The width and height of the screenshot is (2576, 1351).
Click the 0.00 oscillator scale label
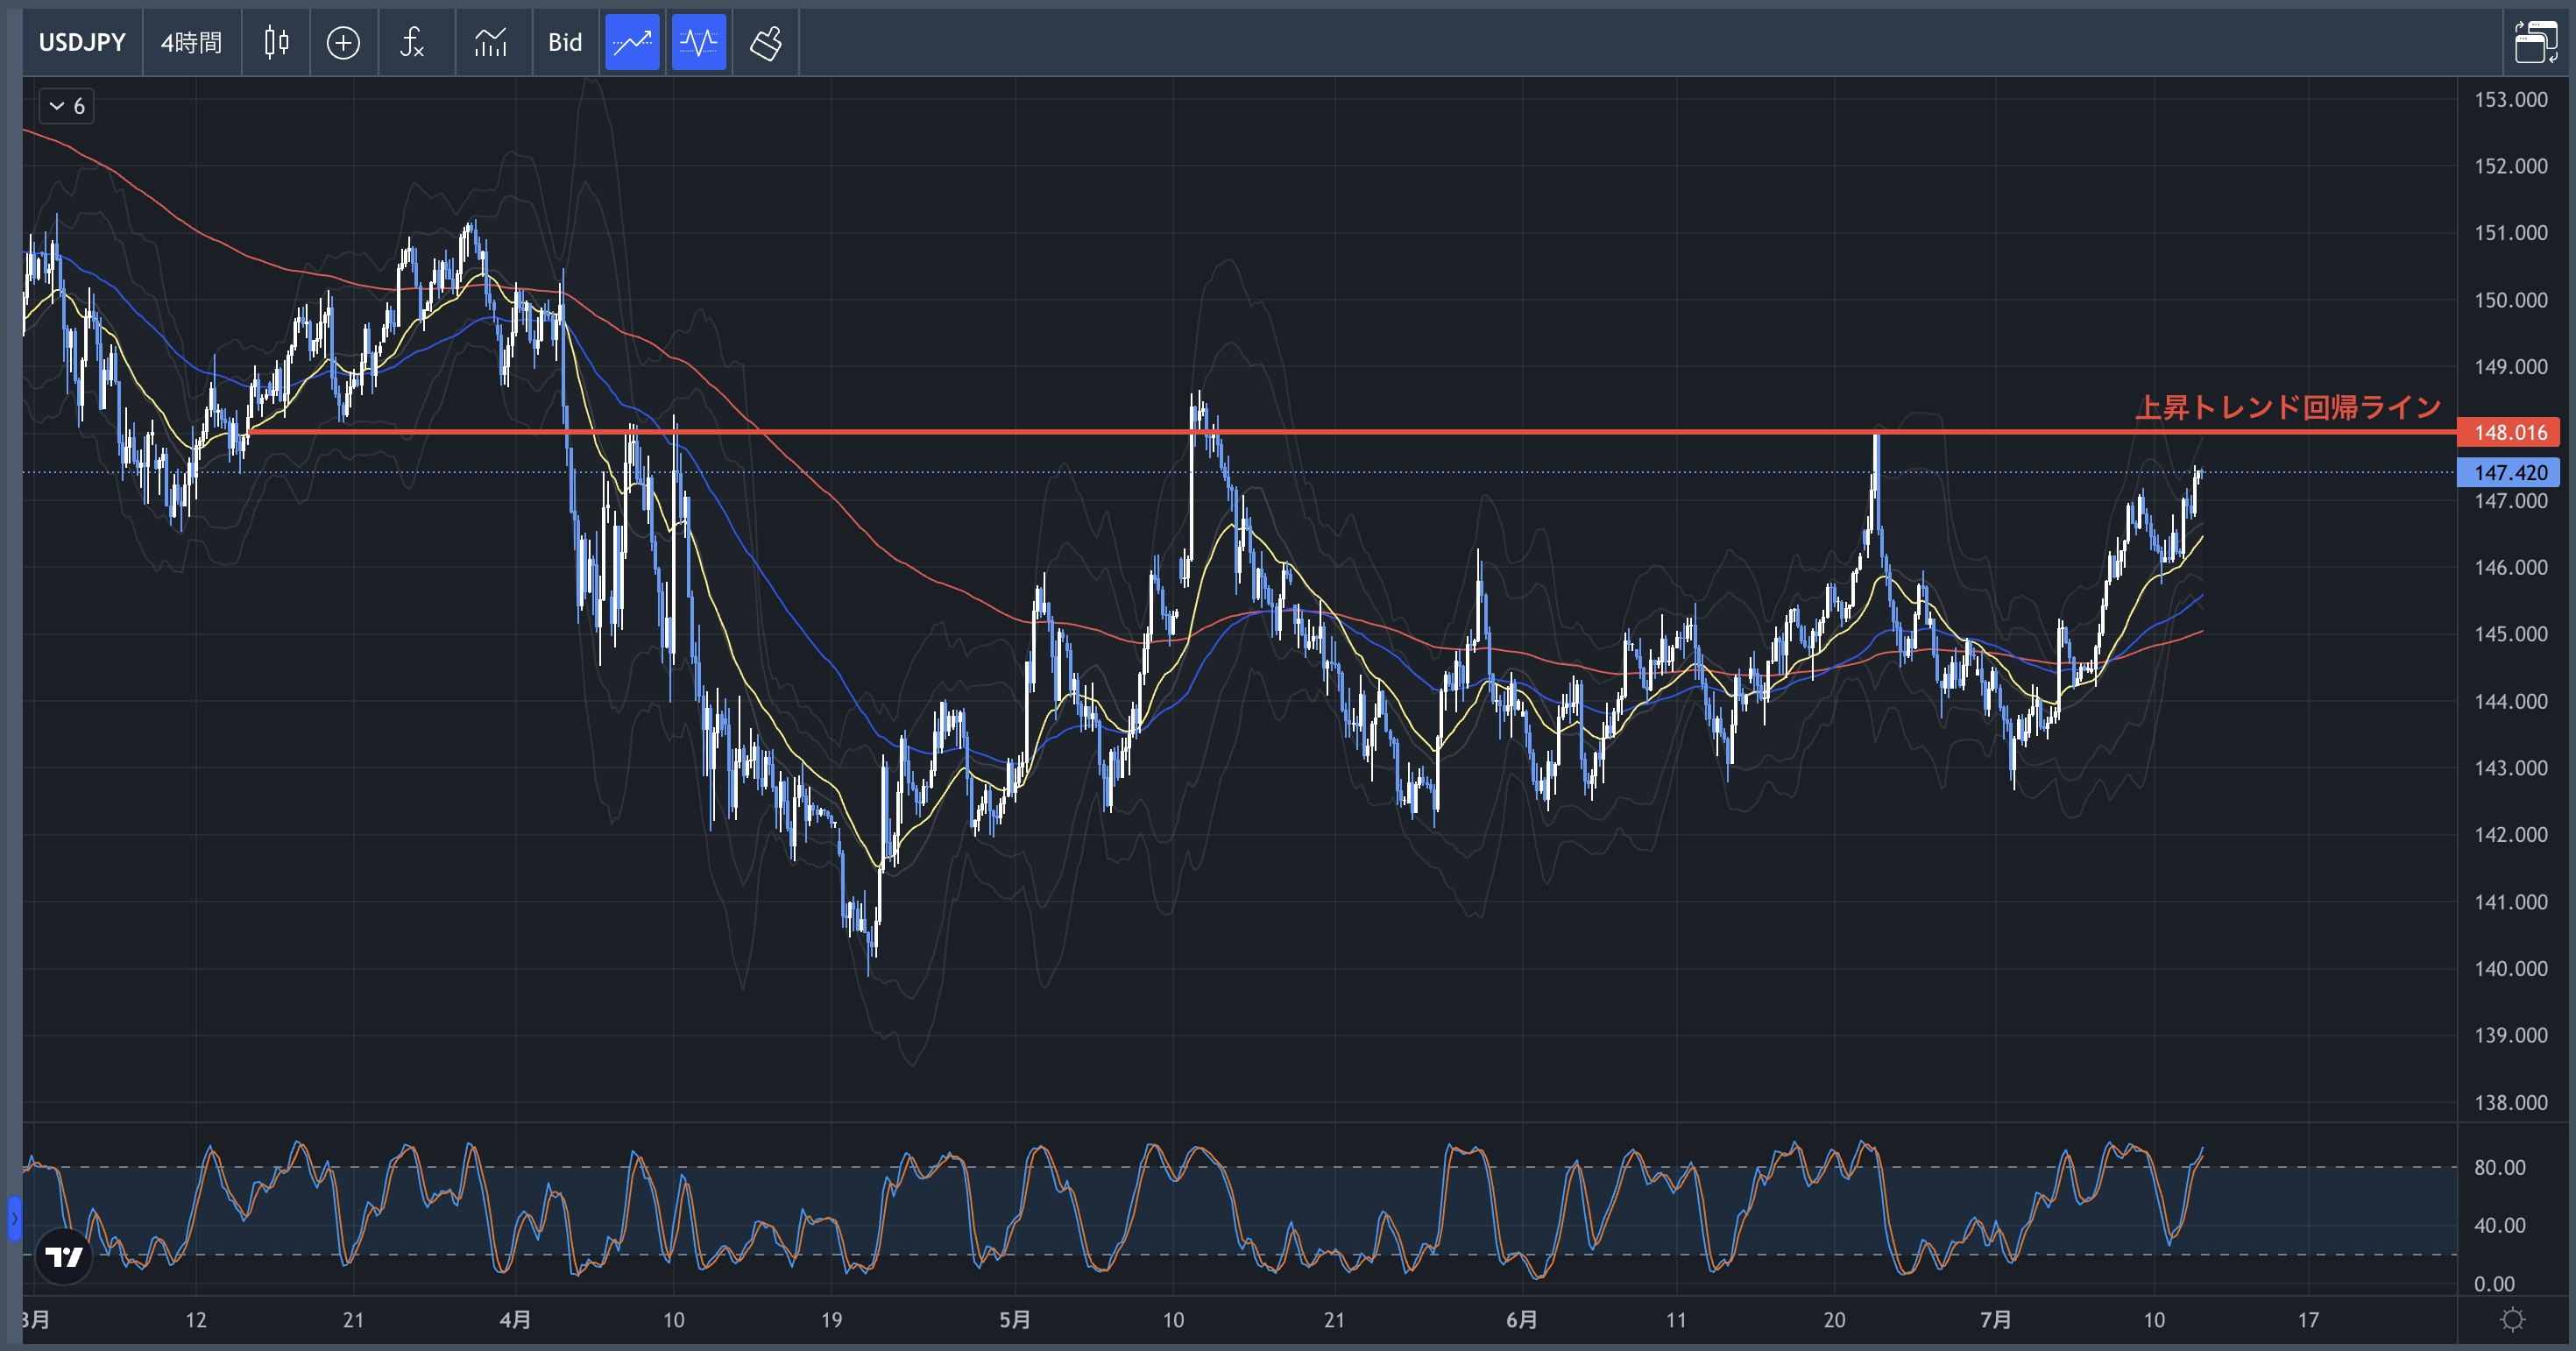pyautogui.click(x=2494, y=1284)
